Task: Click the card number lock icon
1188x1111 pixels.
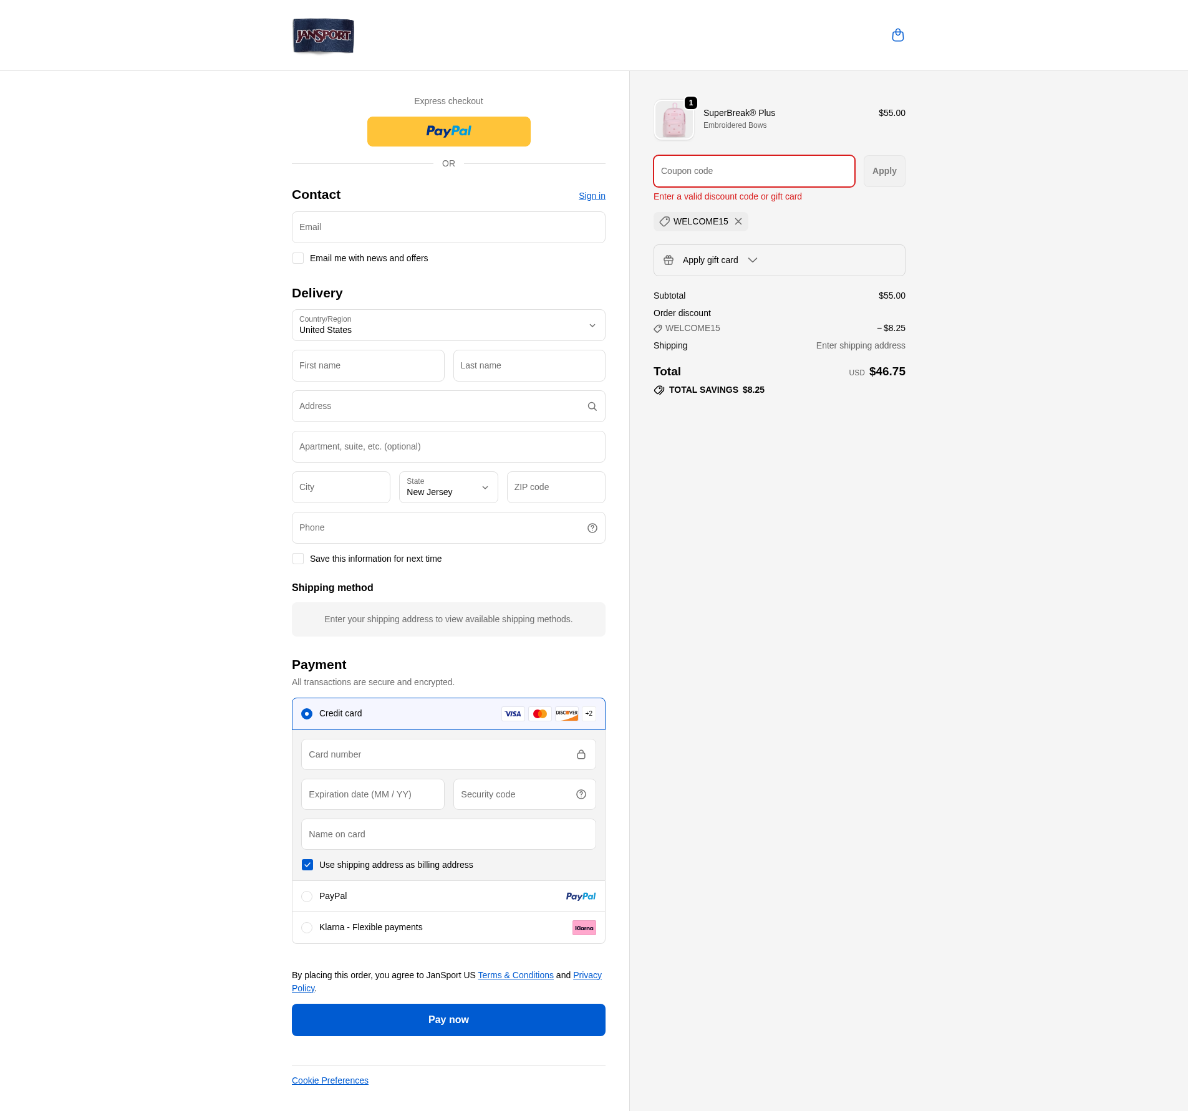Action: click(581, 754)
